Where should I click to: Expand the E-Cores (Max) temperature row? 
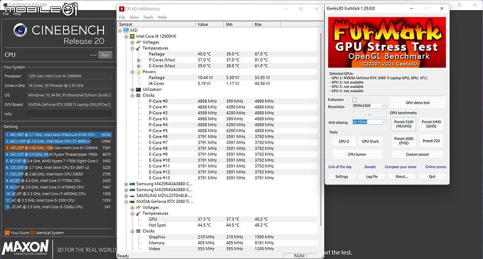coord(139,66)
